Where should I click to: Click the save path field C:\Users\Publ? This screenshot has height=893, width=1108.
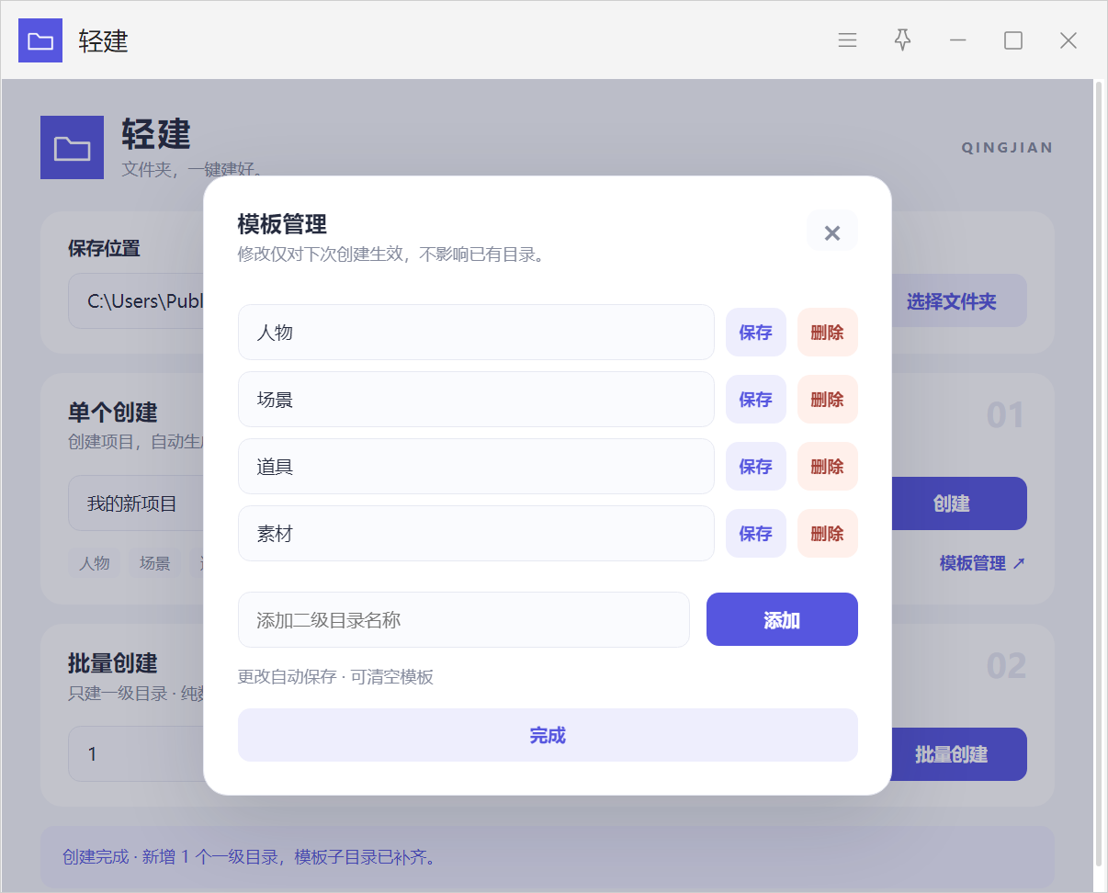coord(136,300)
